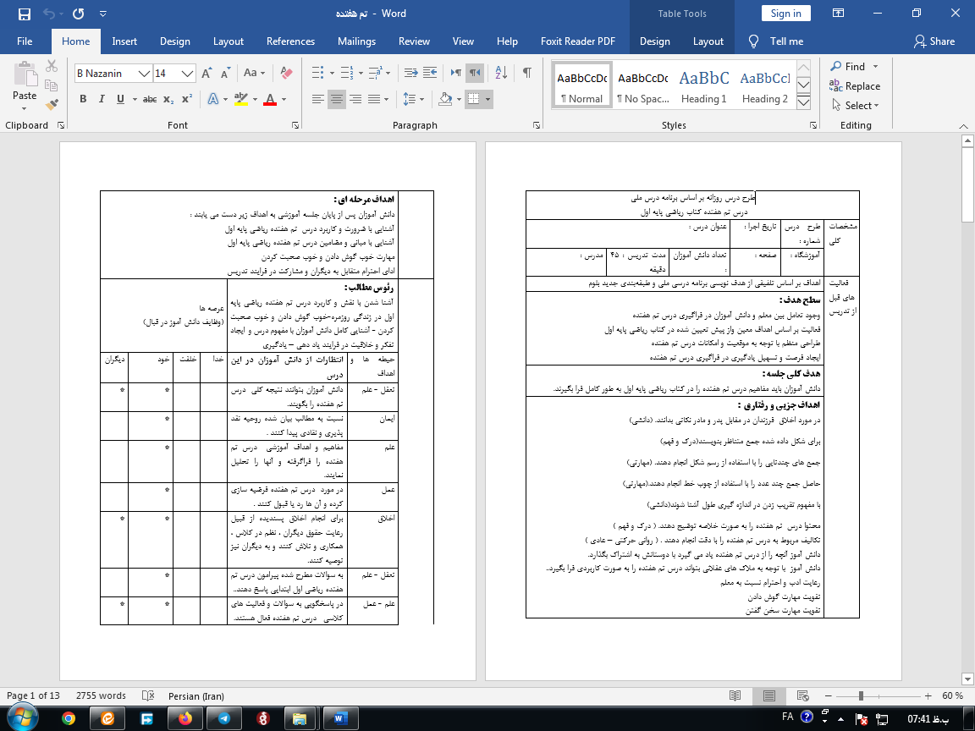The image size is (975, 731).
Task: Apply superscript formatting
Action: pyautogui.click(x=187, y=99)
